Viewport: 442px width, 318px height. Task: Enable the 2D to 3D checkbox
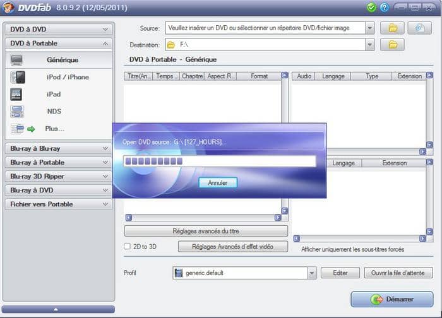coord(128,246)
